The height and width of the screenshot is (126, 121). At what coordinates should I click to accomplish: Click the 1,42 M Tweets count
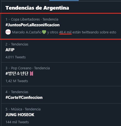(17, 81)
